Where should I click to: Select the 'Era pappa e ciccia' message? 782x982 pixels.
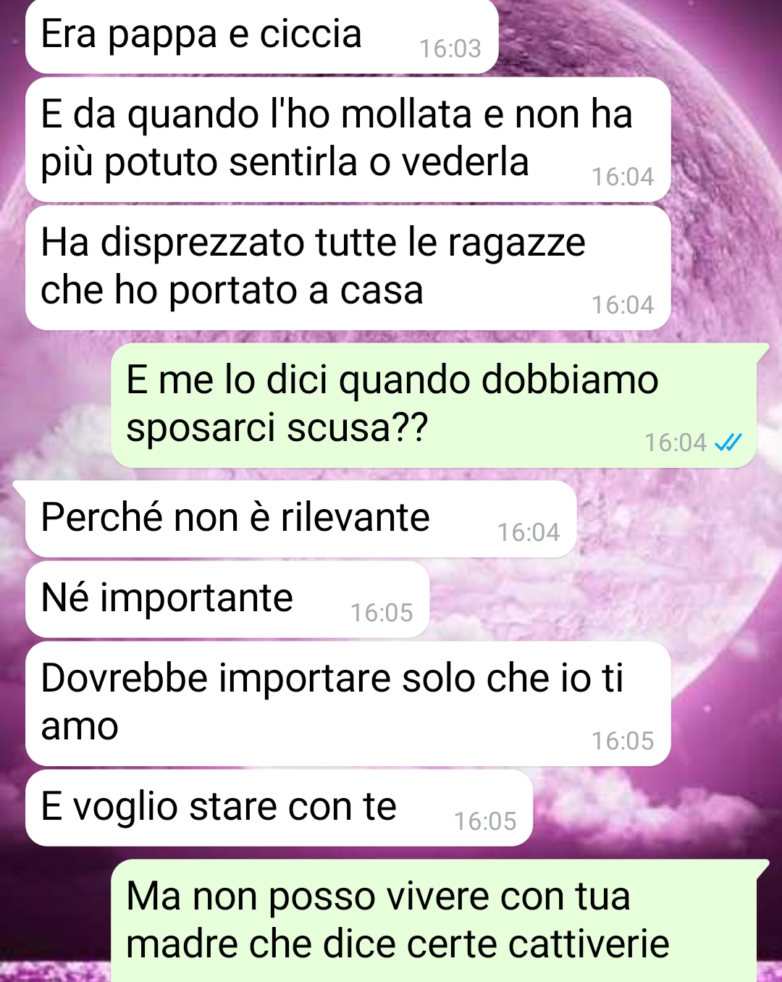point(262,36)
